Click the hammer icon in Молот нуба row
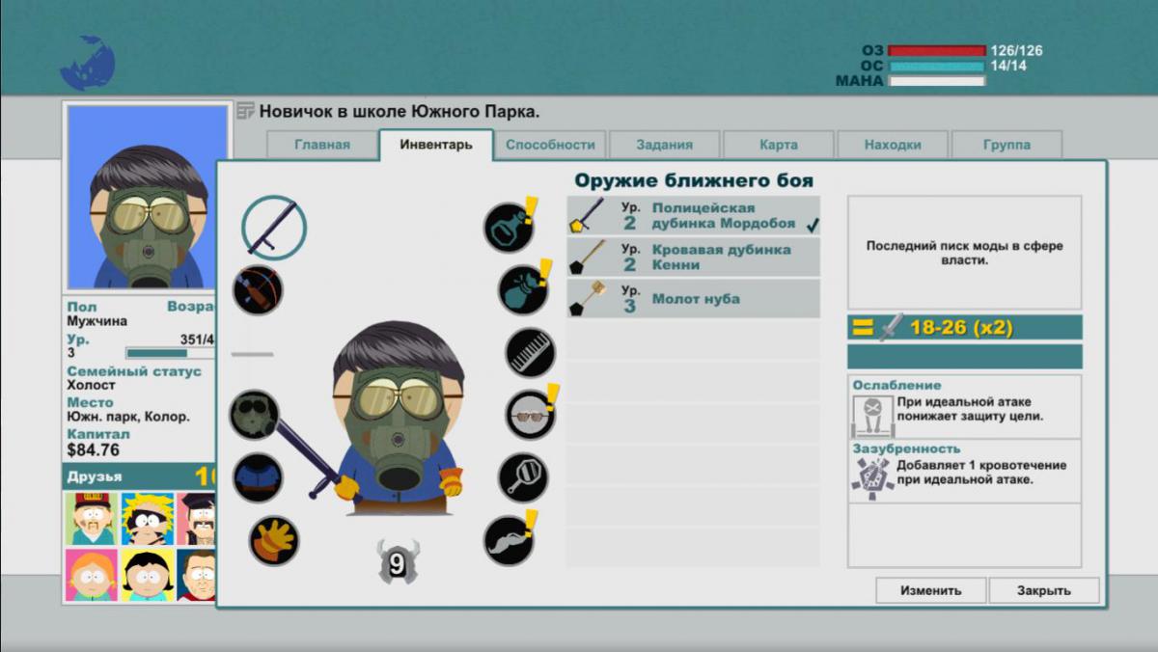 click(x=588, y=299)
